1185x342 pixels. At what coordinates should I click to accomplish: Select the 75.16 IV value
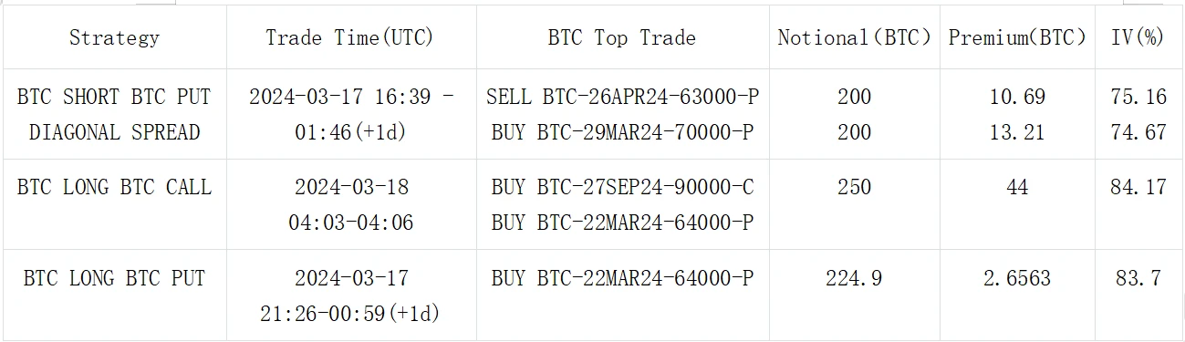coord(1138,96)
